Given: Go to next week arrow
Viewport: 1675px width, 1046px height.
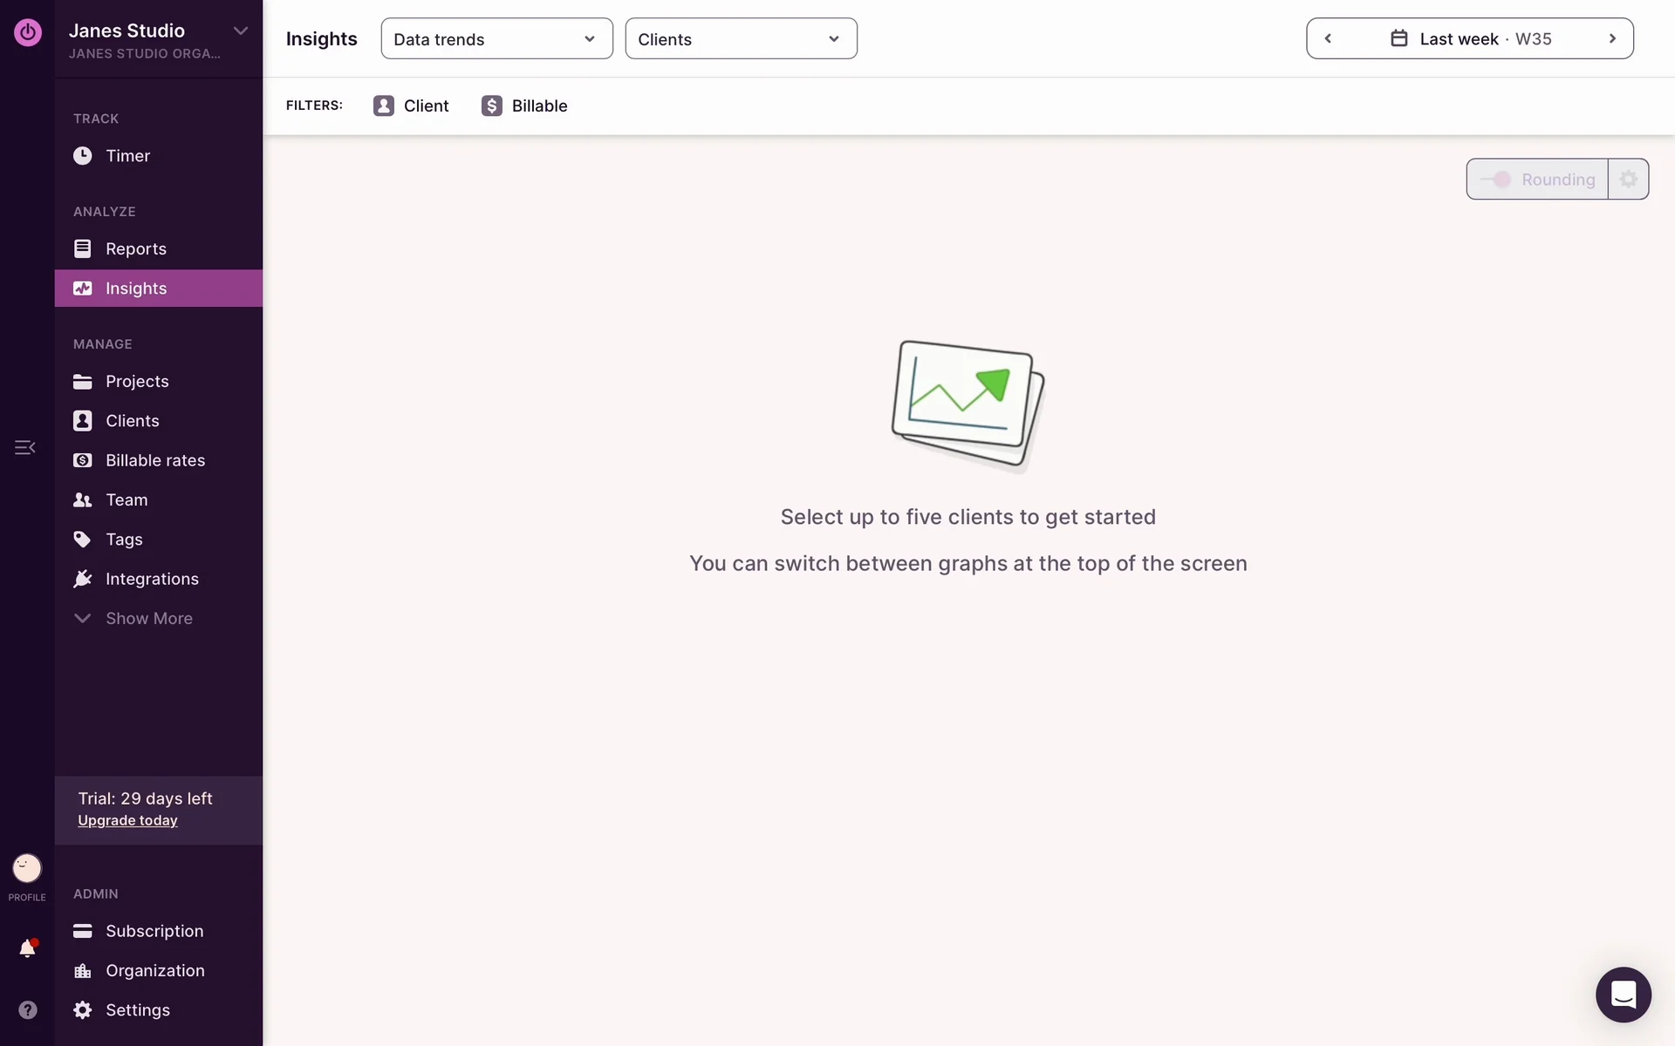Looking at the screenshot, I should (1612, 38).
